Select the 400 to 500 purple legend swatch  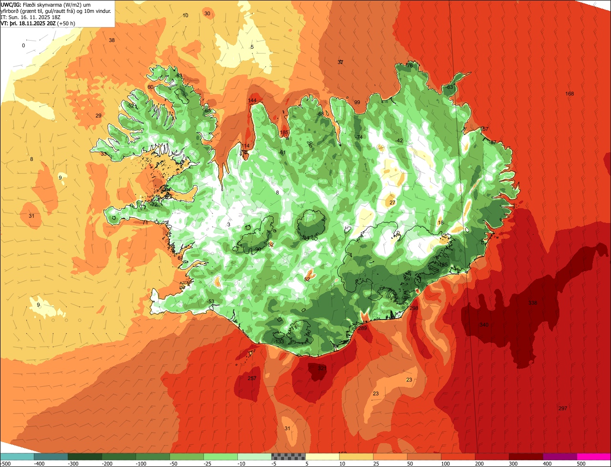coord(559,456)
